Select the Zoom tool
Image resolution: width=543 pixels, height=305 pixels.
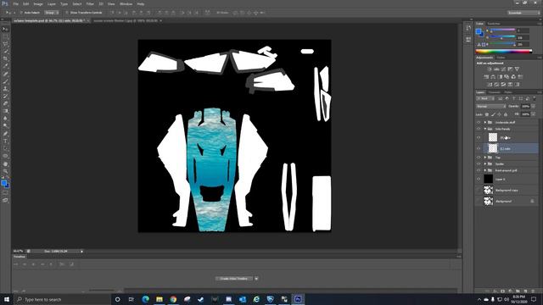[5, 171]
